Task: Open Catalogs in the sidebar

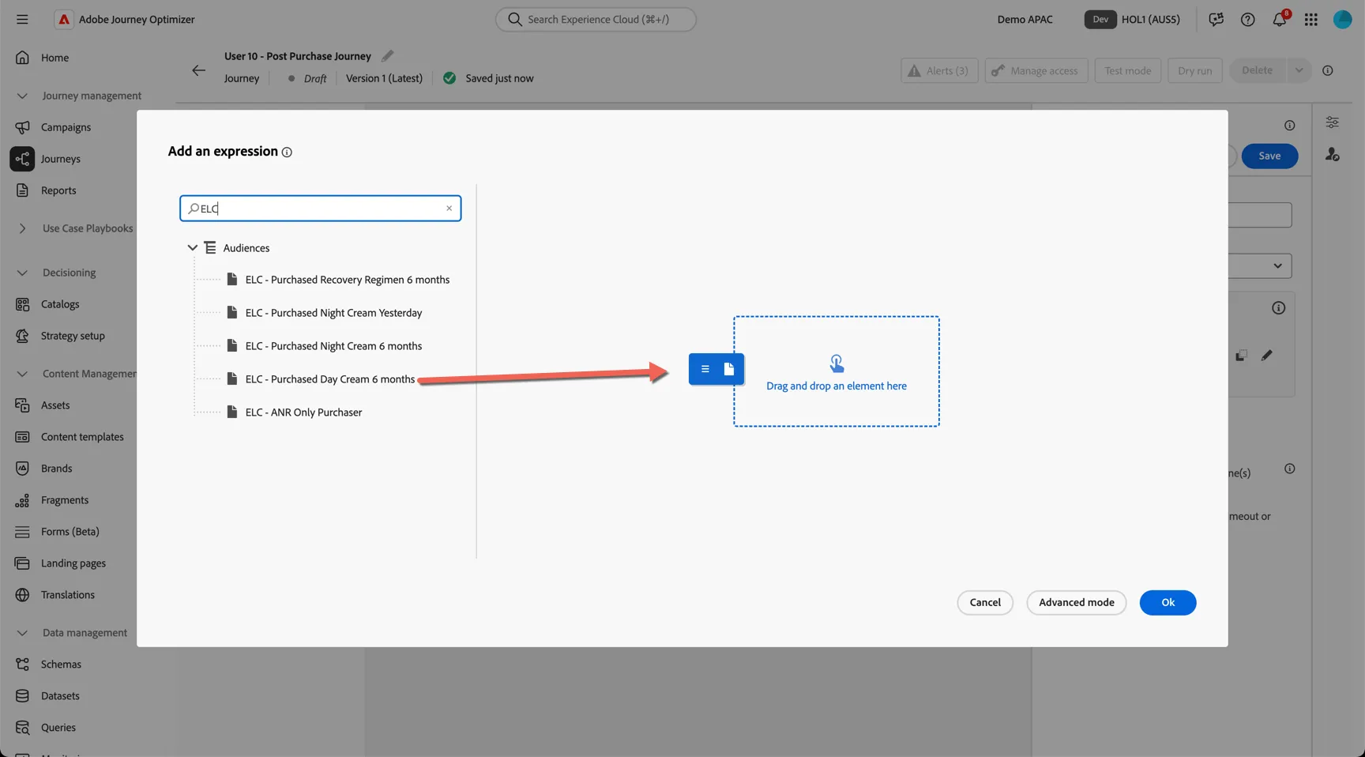Action: (60, 304)
